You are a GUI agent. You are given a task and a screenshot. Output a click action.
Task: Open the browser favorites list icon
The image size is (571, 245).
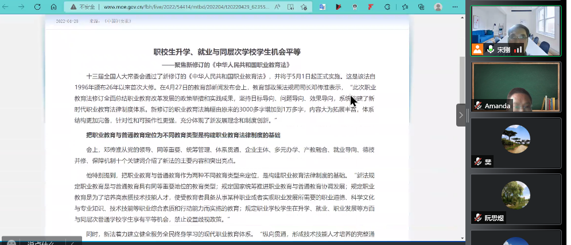(x=405, y=7)
